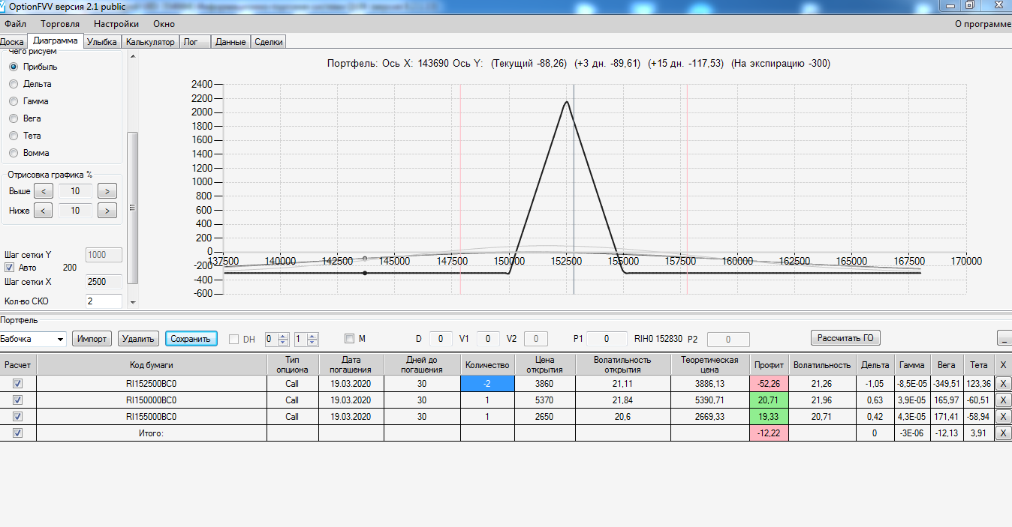Open the Бабочка portfolio dropdown
1012x527 pixels.
(33, 339)
